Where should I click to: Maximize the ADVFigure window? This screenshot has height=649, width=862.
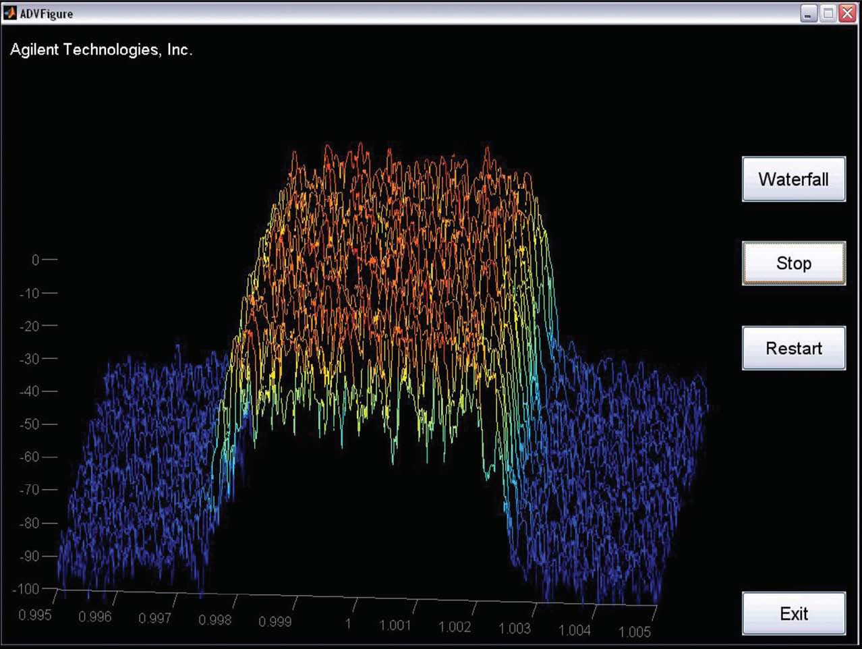point(828,13)
